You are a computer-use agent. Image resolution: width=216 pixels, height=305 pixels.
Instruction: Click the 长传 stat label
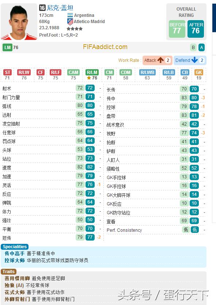pos(111,90)
